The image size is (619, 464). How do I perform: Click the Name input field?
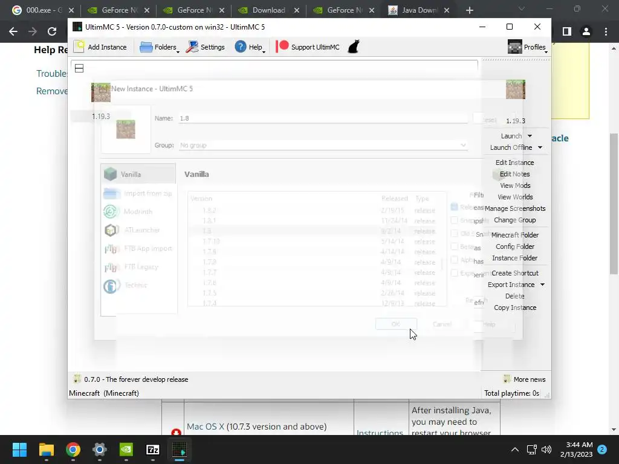click(x=323, y=118)
